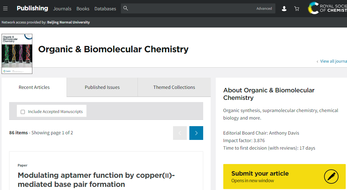Open the hamburger navigation menu
347x190 pixels.
pos(5,8)
